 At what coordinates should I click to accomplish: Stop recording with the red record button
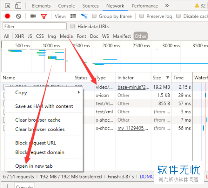tap(7, 16)
